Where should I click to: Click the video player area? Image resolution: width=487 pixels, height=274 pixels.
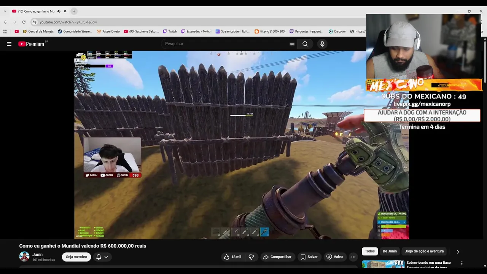pyautogui.click(x=241, y=145)
